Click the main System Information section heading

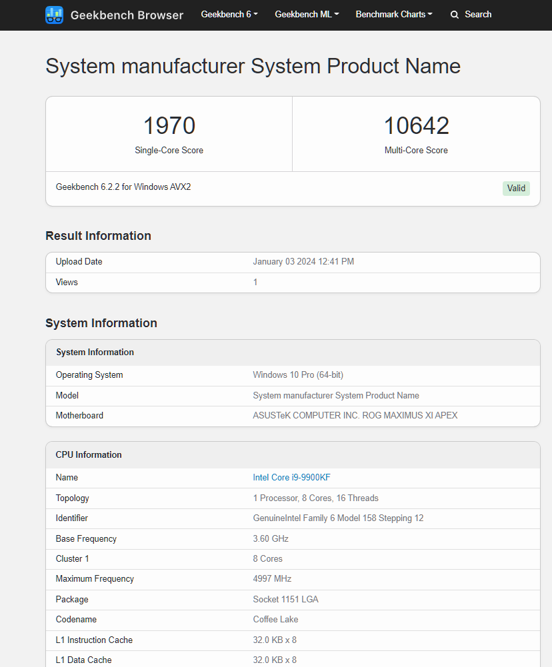point(101,323)
